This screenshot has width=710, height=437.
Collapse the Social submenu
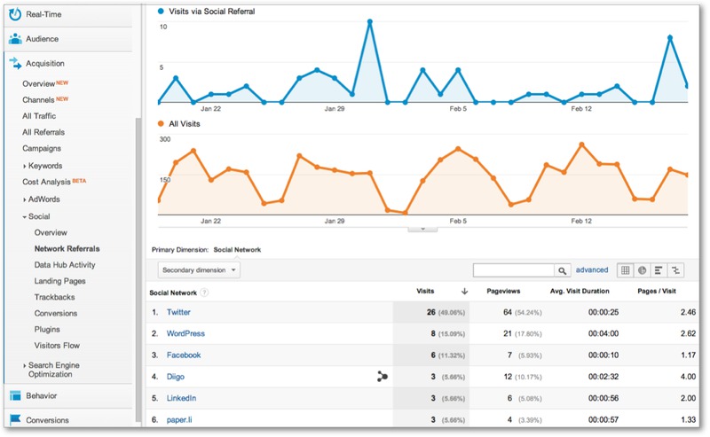coord(24,216)
